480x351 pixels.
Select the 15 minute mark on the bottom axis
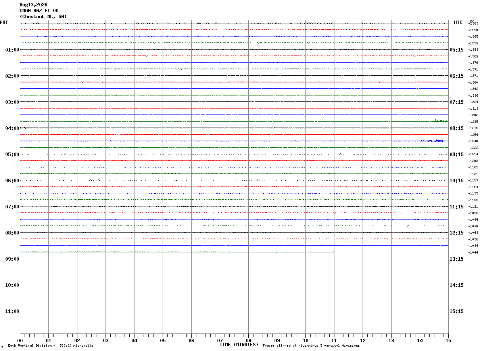coord(448,341)
